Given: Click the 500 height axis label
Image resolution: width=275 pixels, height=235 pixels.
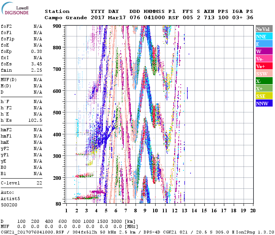Looking at the screenshot, I should 57,113.
